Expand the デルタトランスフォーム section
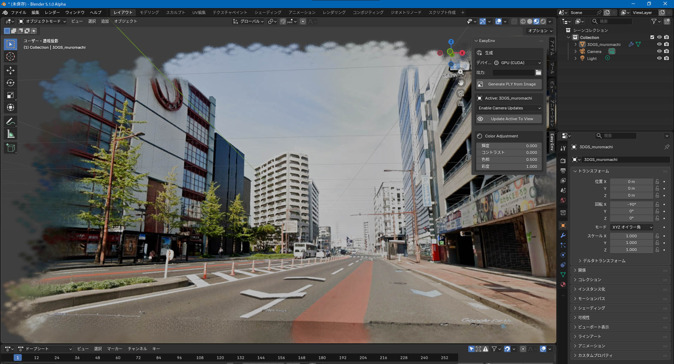 click(x=604, y=261)
